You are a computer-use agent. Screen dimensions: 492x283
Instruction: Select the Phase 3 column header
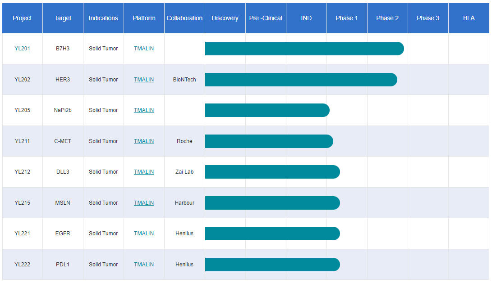pos(428,18)
